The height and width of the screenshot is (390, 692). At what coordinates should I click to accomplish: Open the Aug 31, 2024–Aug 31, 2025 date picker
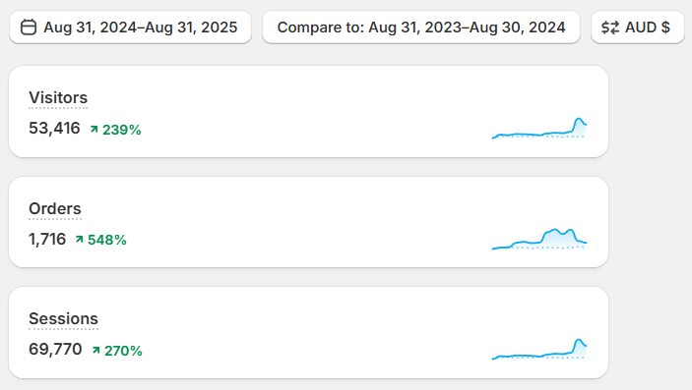130,28
